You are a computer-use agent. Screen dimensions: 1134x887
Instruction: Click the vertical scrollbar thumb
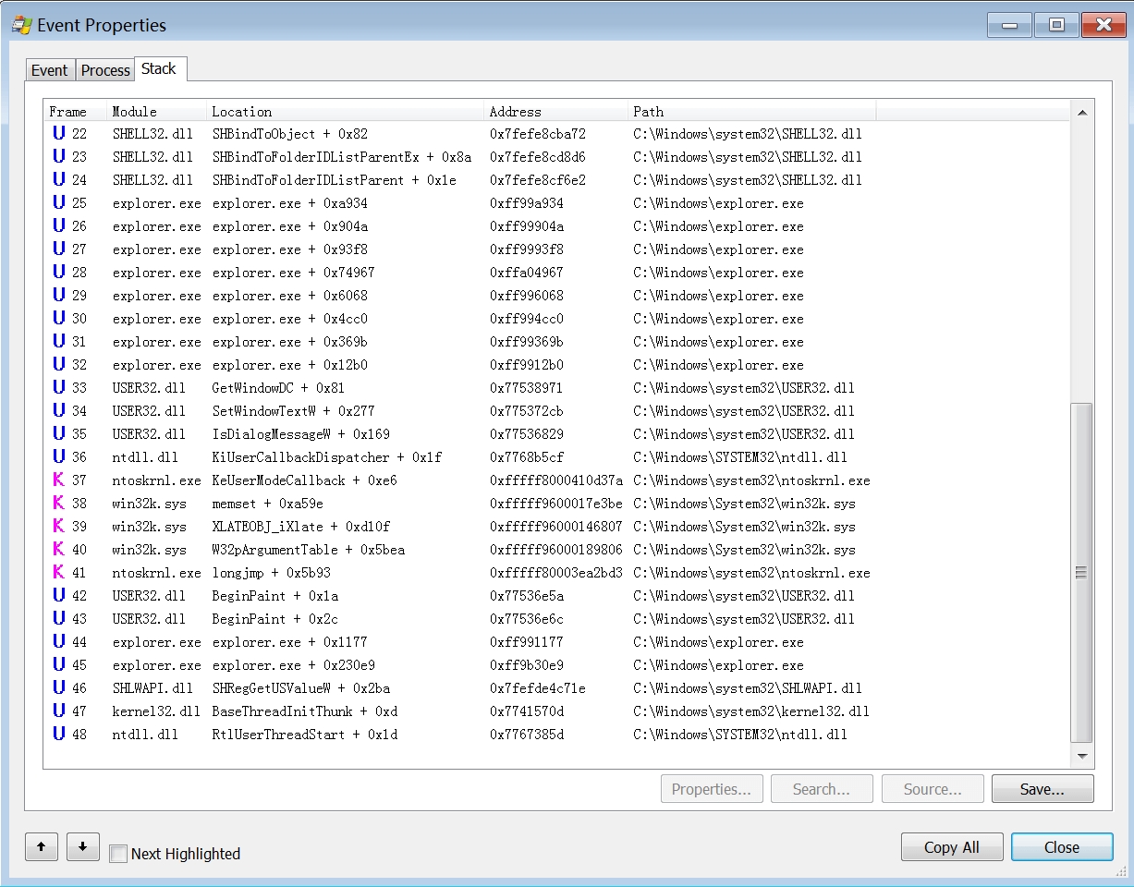pos(1081,573)
